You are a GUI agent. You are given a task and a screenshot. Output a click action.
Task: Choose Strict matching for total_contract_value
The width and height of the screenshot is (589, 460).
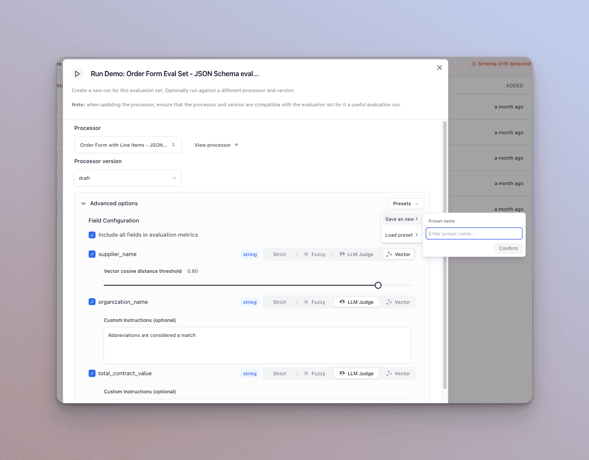tap(279, 374)
